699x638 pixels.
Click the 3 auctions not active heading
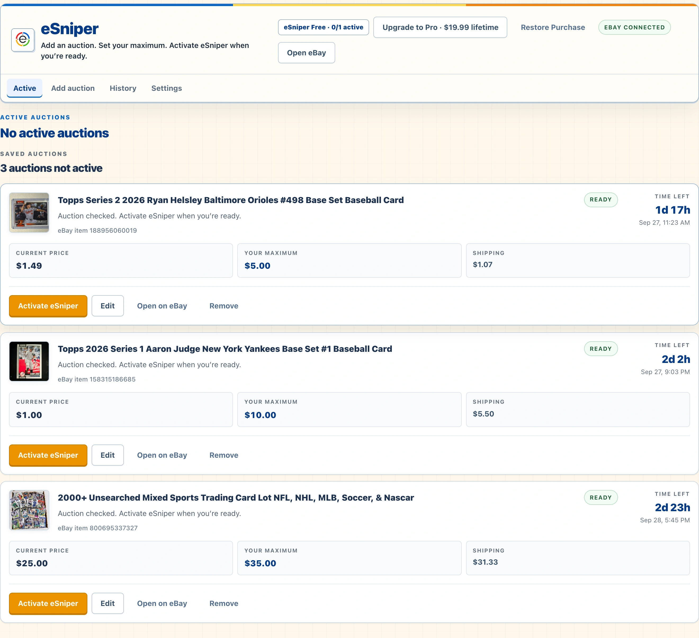(51, 168)
